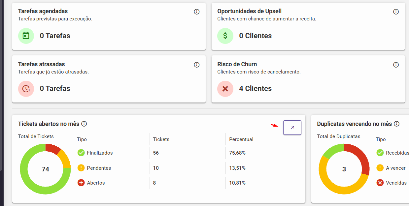
Task: Click the Abertos row label
Action: [x=96, y=183]
